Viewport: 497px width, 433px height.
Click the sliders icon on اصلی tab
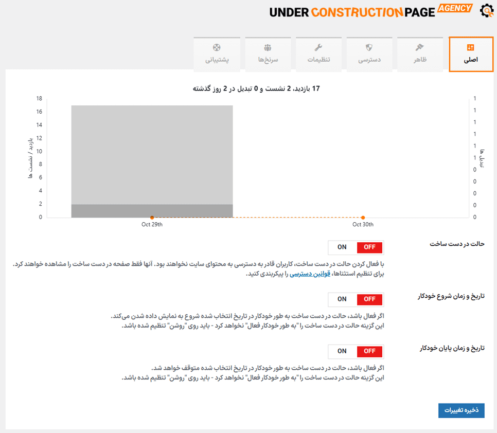[470, 48]
